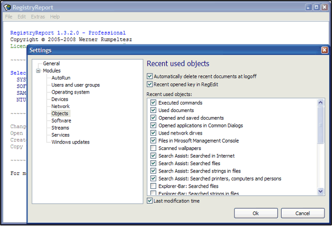This screenshot has width=332, height=226.
Task: Toggle Used network dirves checkbox
Action: (153, 133)
